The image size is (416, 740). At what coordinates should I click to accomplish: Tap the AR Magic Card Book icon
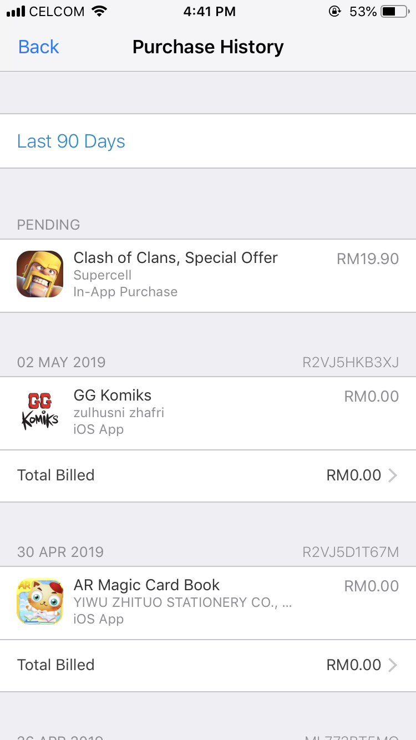40,601
